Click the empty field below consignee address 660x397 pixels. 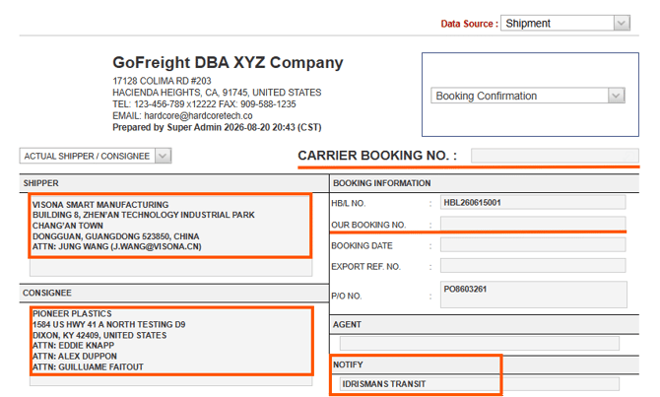(170, 381)
